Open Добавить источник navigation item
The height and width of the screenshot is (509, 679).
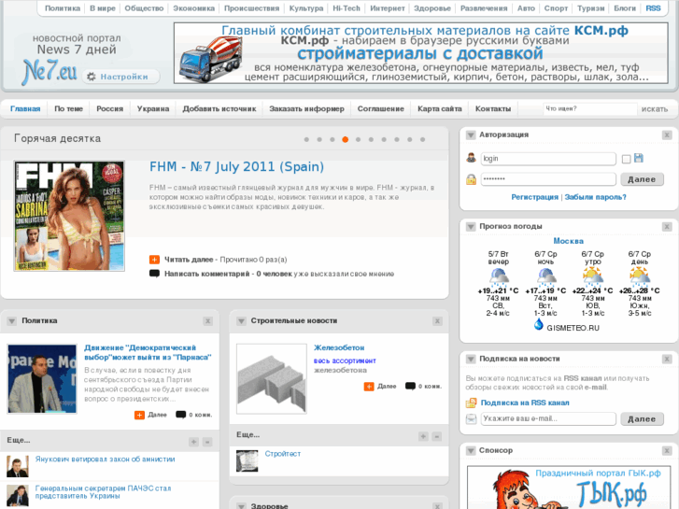219,108
